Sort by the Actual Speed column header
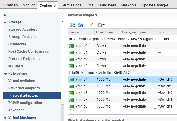Screen dimensions: 177x121 107,32
